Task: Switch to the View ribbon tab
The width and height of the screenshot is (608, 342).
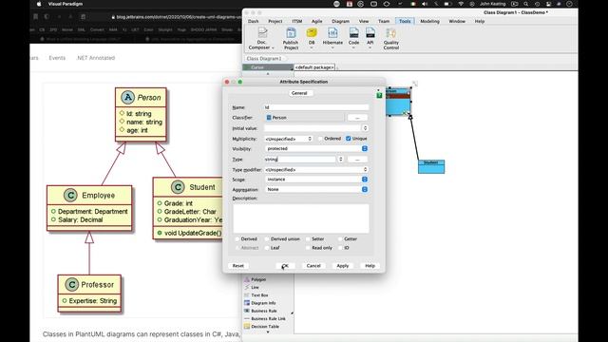Action: (364, 21)
